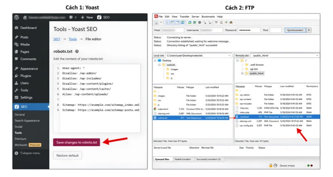
Task: Select .well-known folder in remote tree
Action: (255, 65)
